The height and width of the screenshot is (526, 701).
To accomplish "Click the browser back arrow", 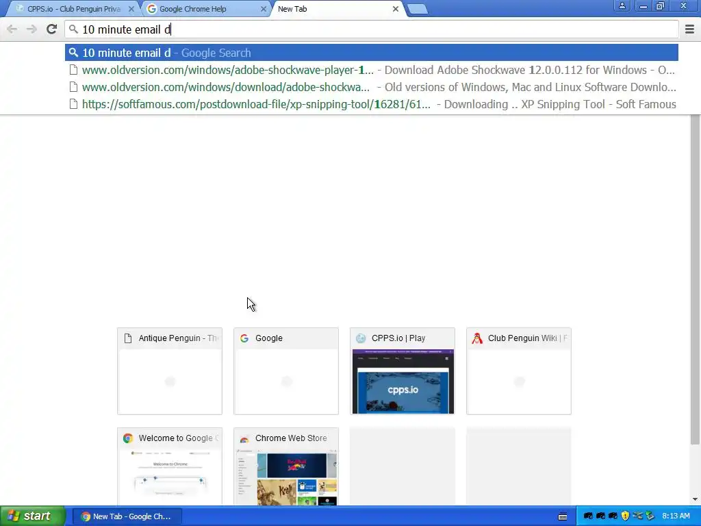I will [x=12, y=29].
